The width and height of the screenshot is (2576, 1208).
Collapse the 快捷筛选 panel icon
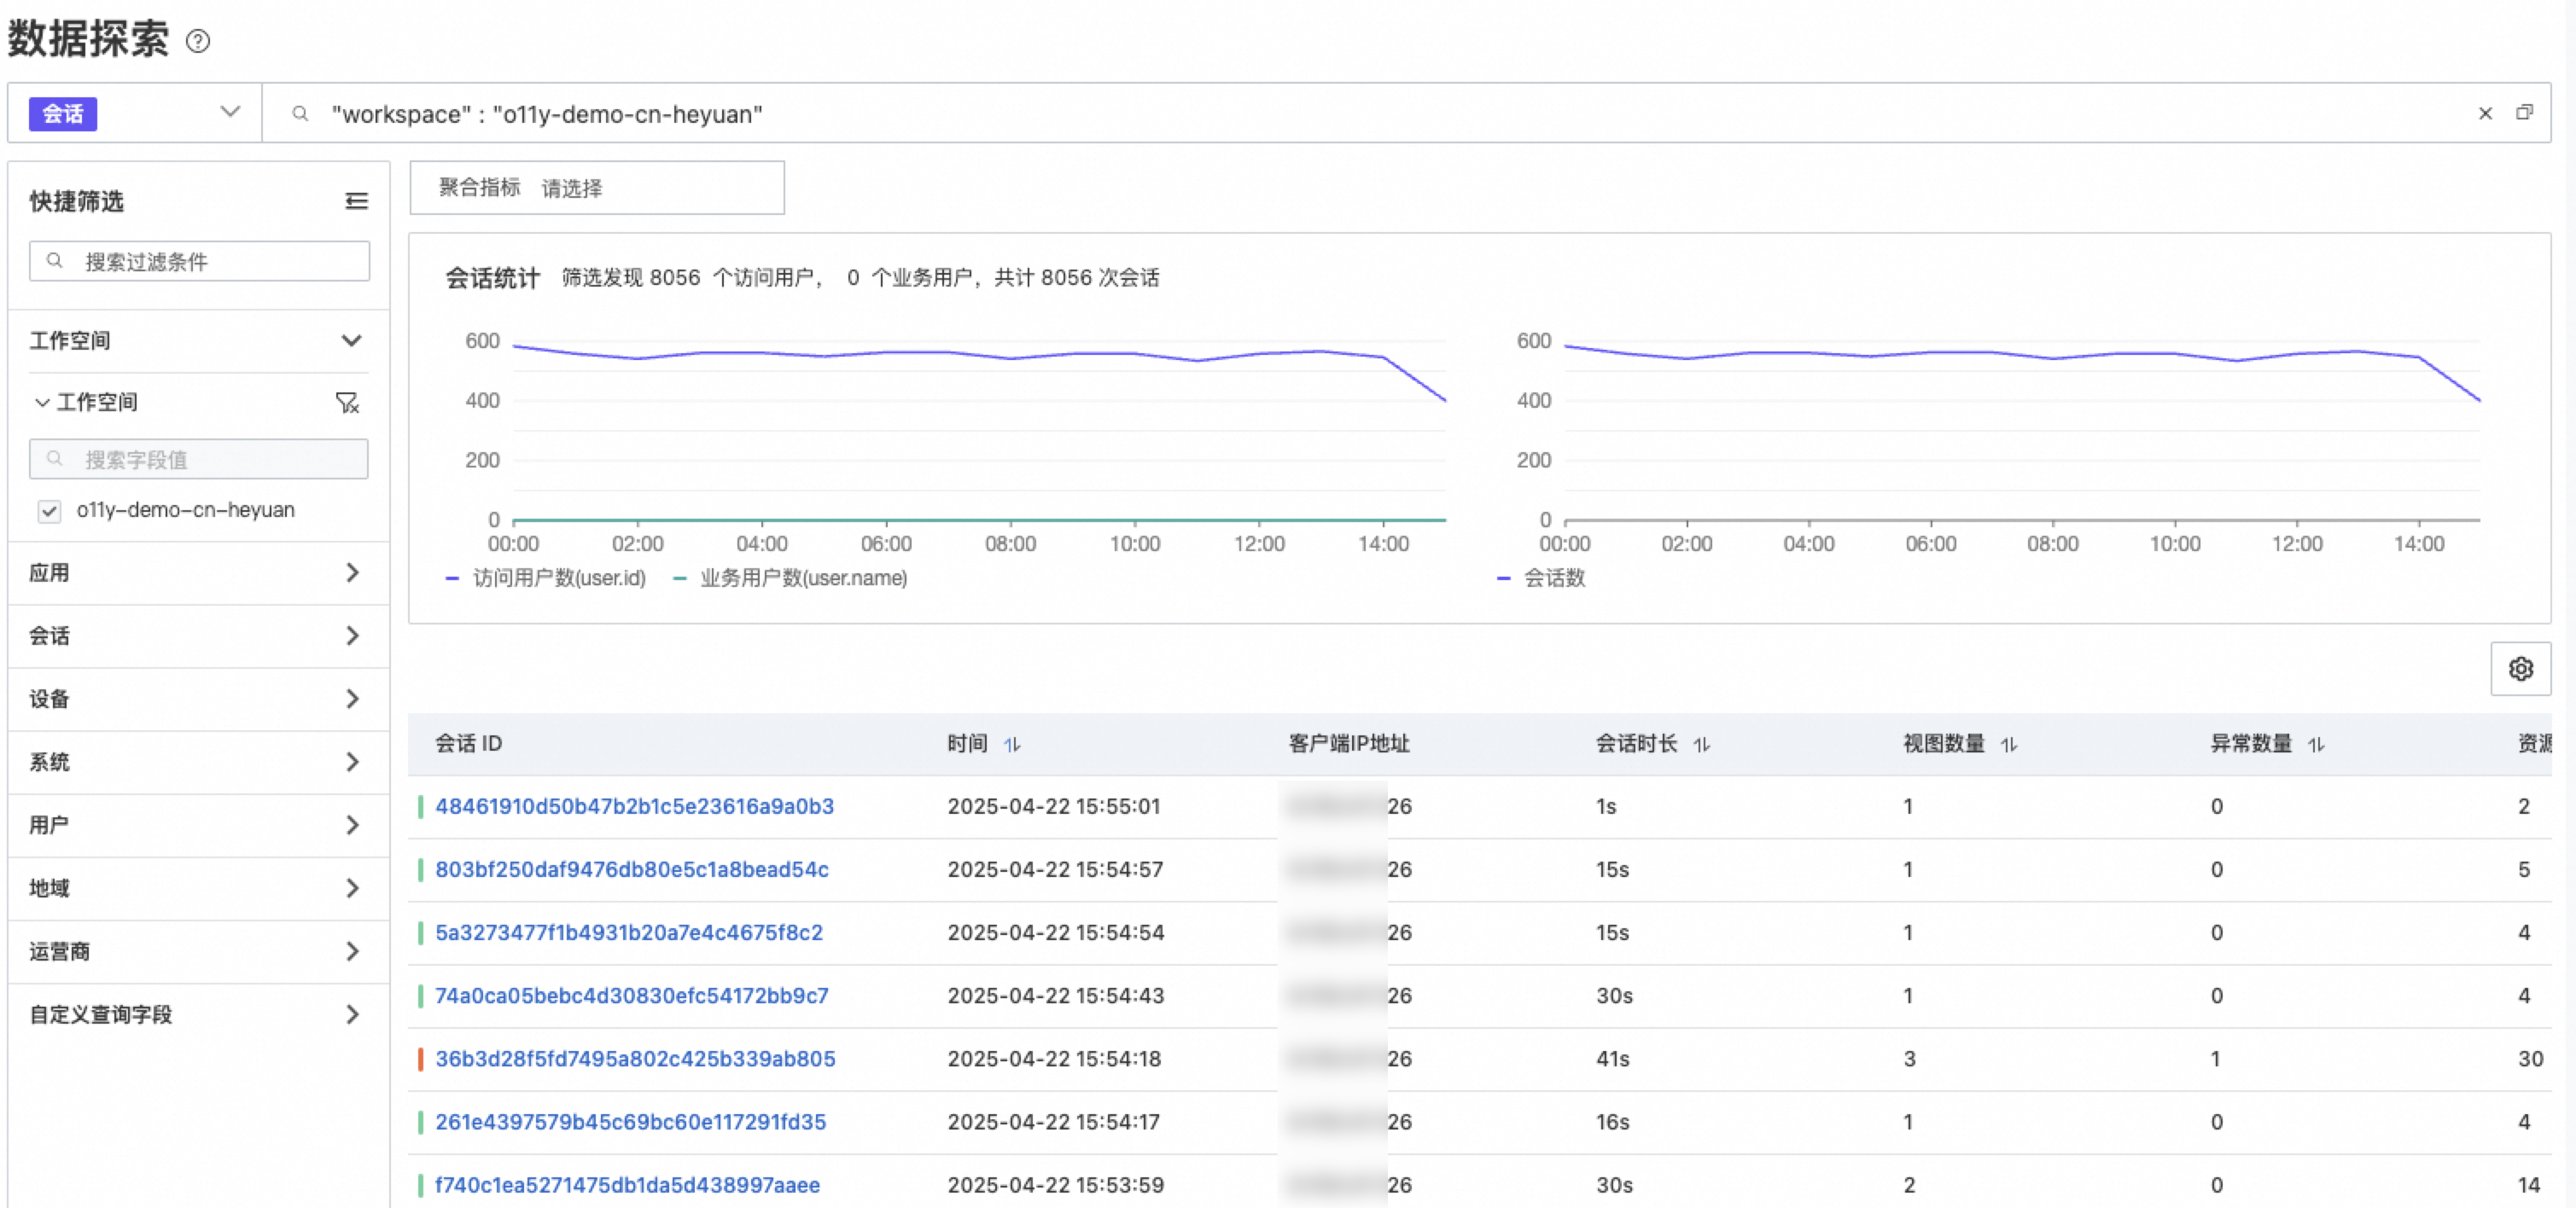pyautogui.click(x=356, y=200)
